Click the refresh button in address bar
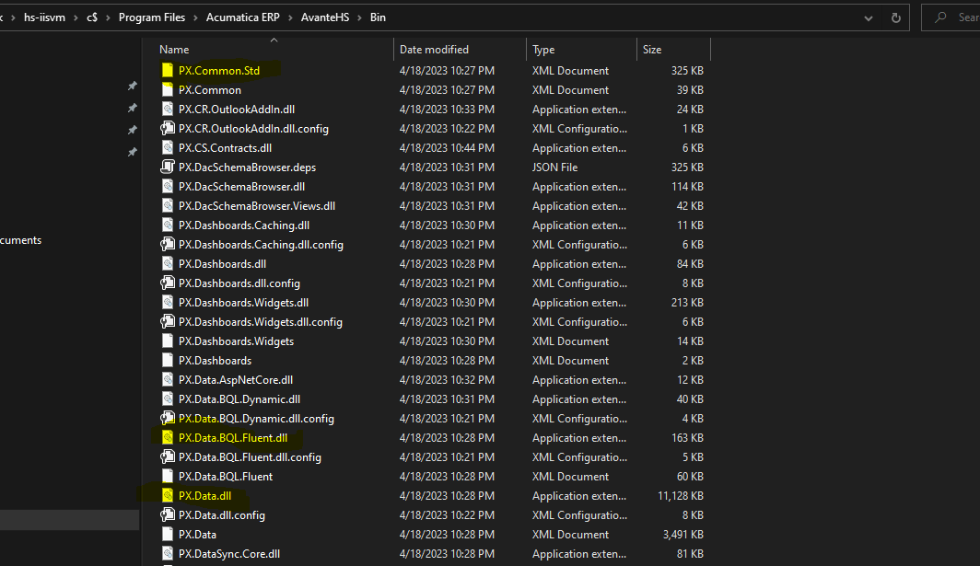Screen dimensions: 980x566 tap(895, 17)
